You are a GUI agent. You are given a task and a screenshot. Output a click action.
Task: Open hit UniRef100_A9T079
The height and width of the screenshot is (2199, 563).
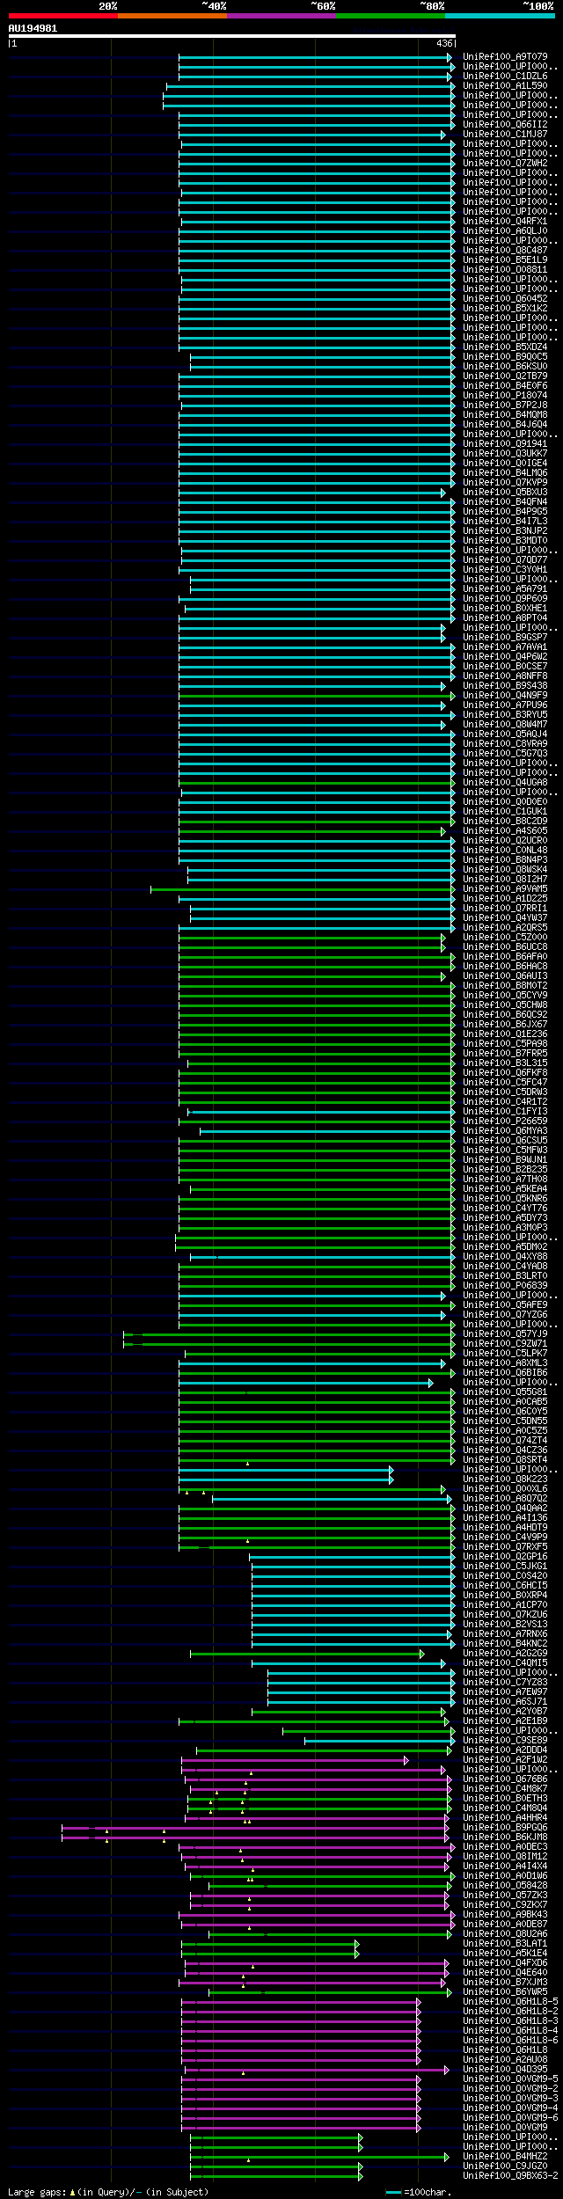point(505,57)
